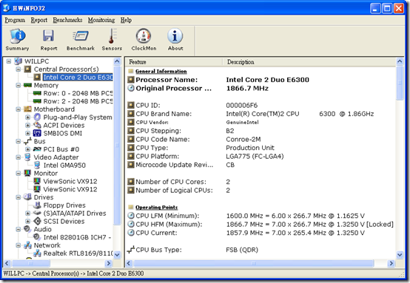Maximize the HWiNFO32 window
Image resolution: width=410 pixels, height=283 pixels.
pos(387,8)
